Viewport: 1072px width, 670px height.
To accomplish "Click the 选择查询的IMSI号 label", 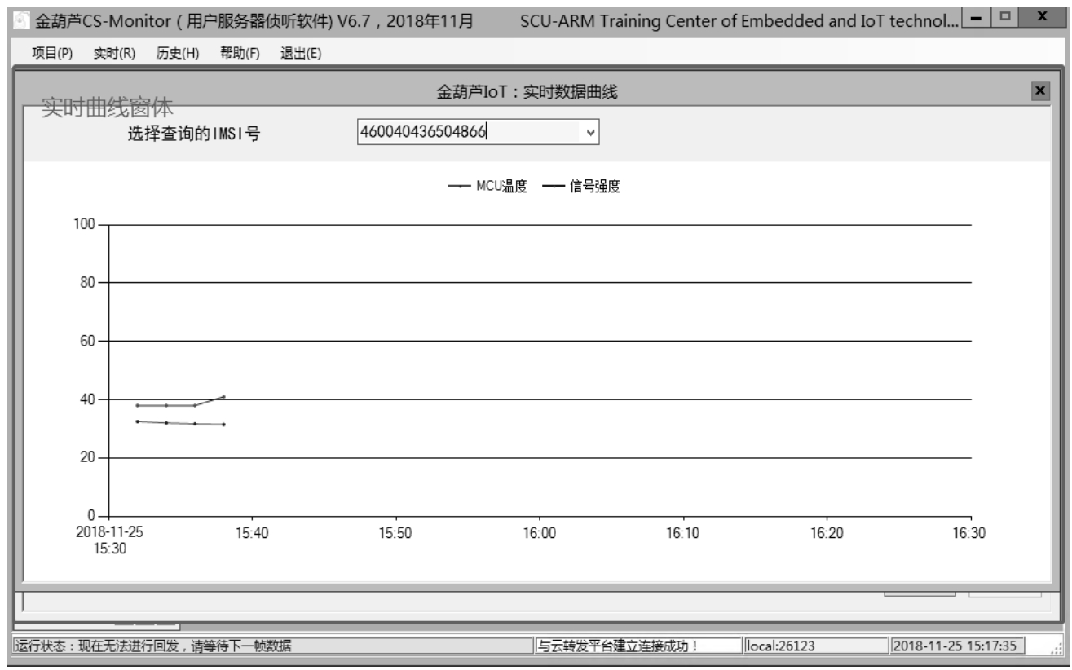I will 194,134.
